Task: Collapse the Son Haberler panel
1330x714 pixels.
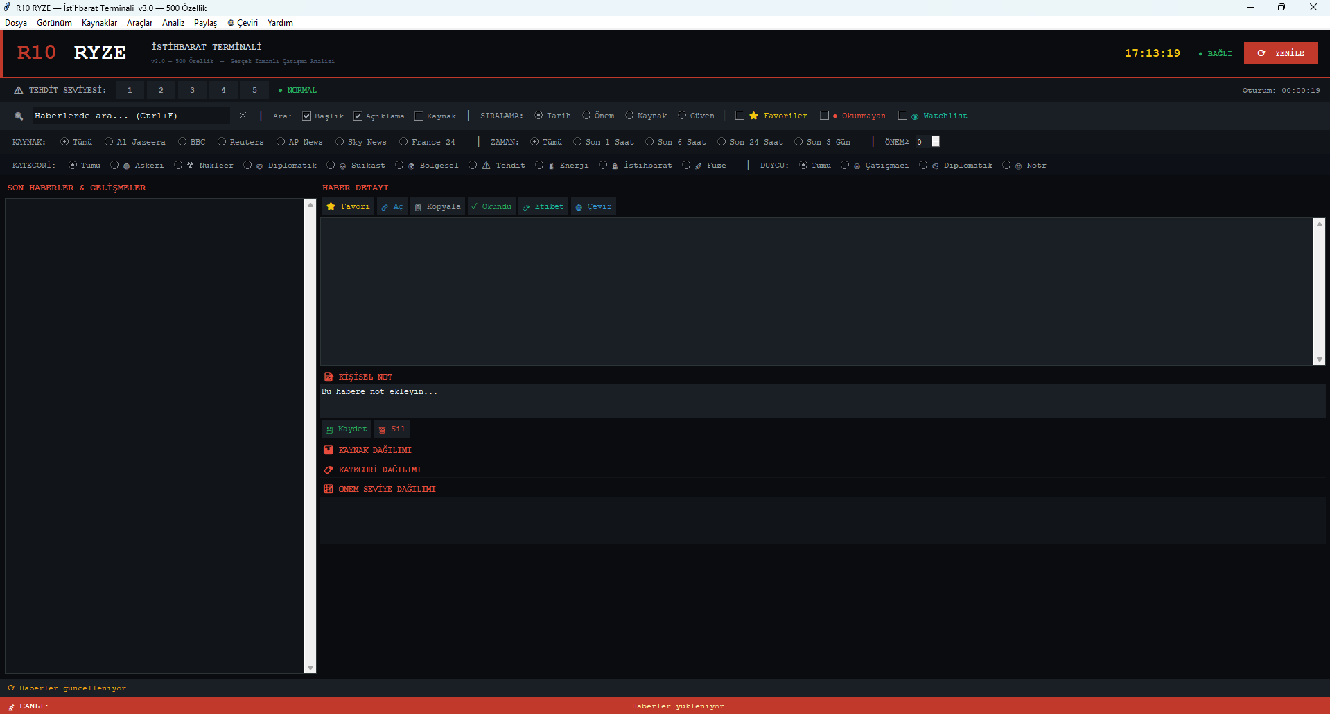Action: click(306, 188)
